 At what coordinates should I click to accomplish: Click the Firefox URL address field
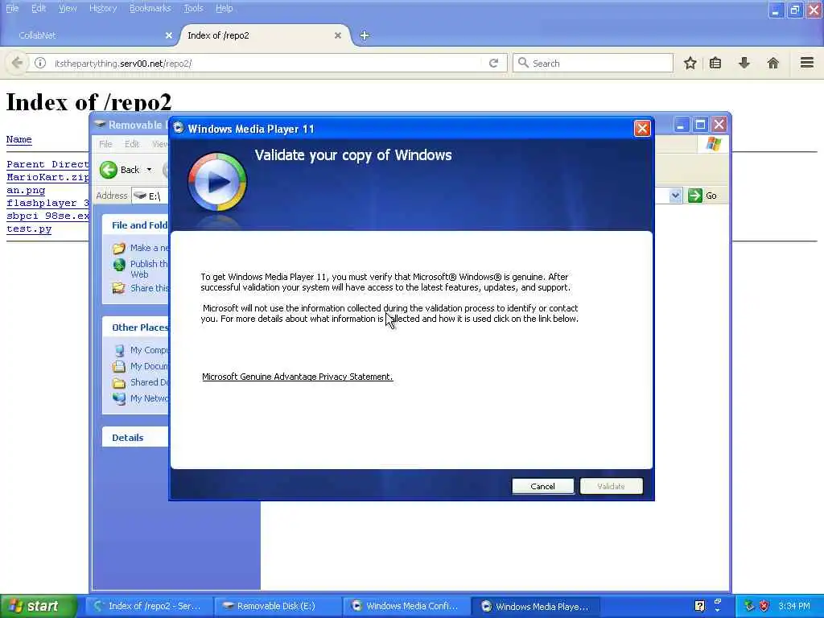(266, 63)
